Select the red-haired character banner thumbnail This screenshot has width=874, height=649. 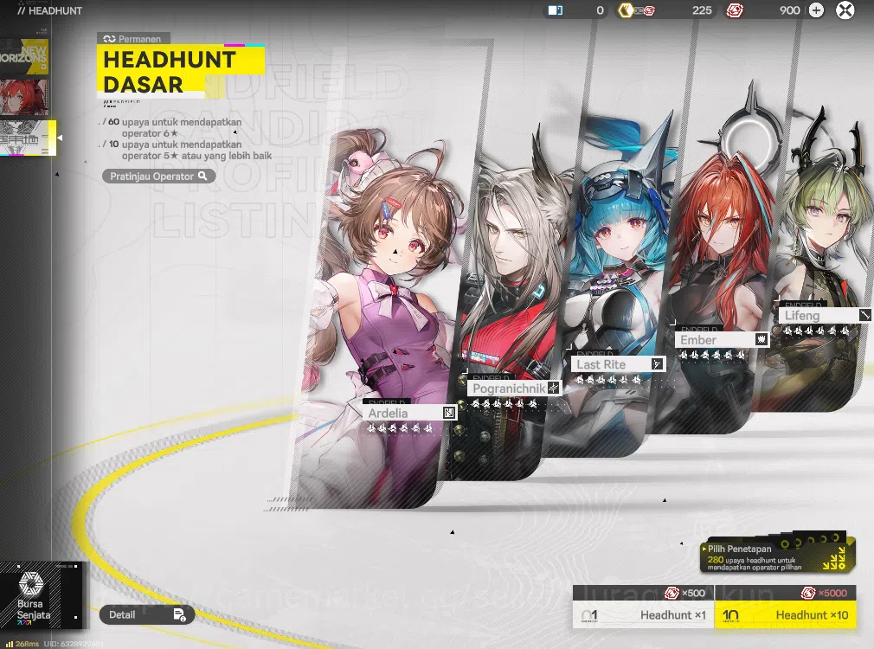point(24,97)
